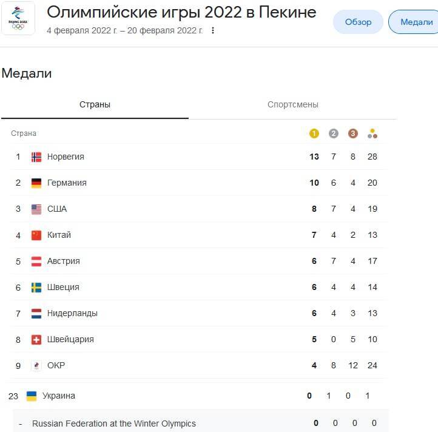The image size is (438, 432).
Task: Open the Обзор overview button
Action: click(x=358, y=22)
